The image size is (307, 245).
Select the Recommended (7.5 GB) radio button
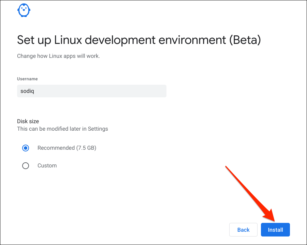point(26,148)
